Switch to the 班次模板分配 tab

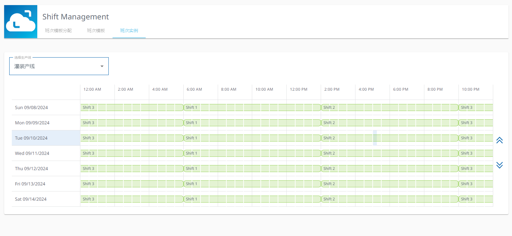58,31
